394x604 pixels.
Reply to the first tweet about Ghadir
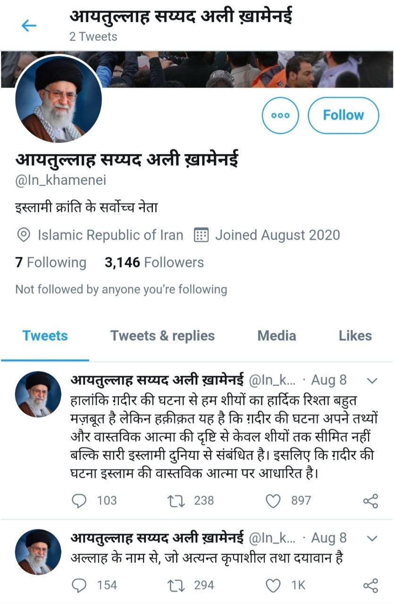pyautogui.click(x=80, y=500)
